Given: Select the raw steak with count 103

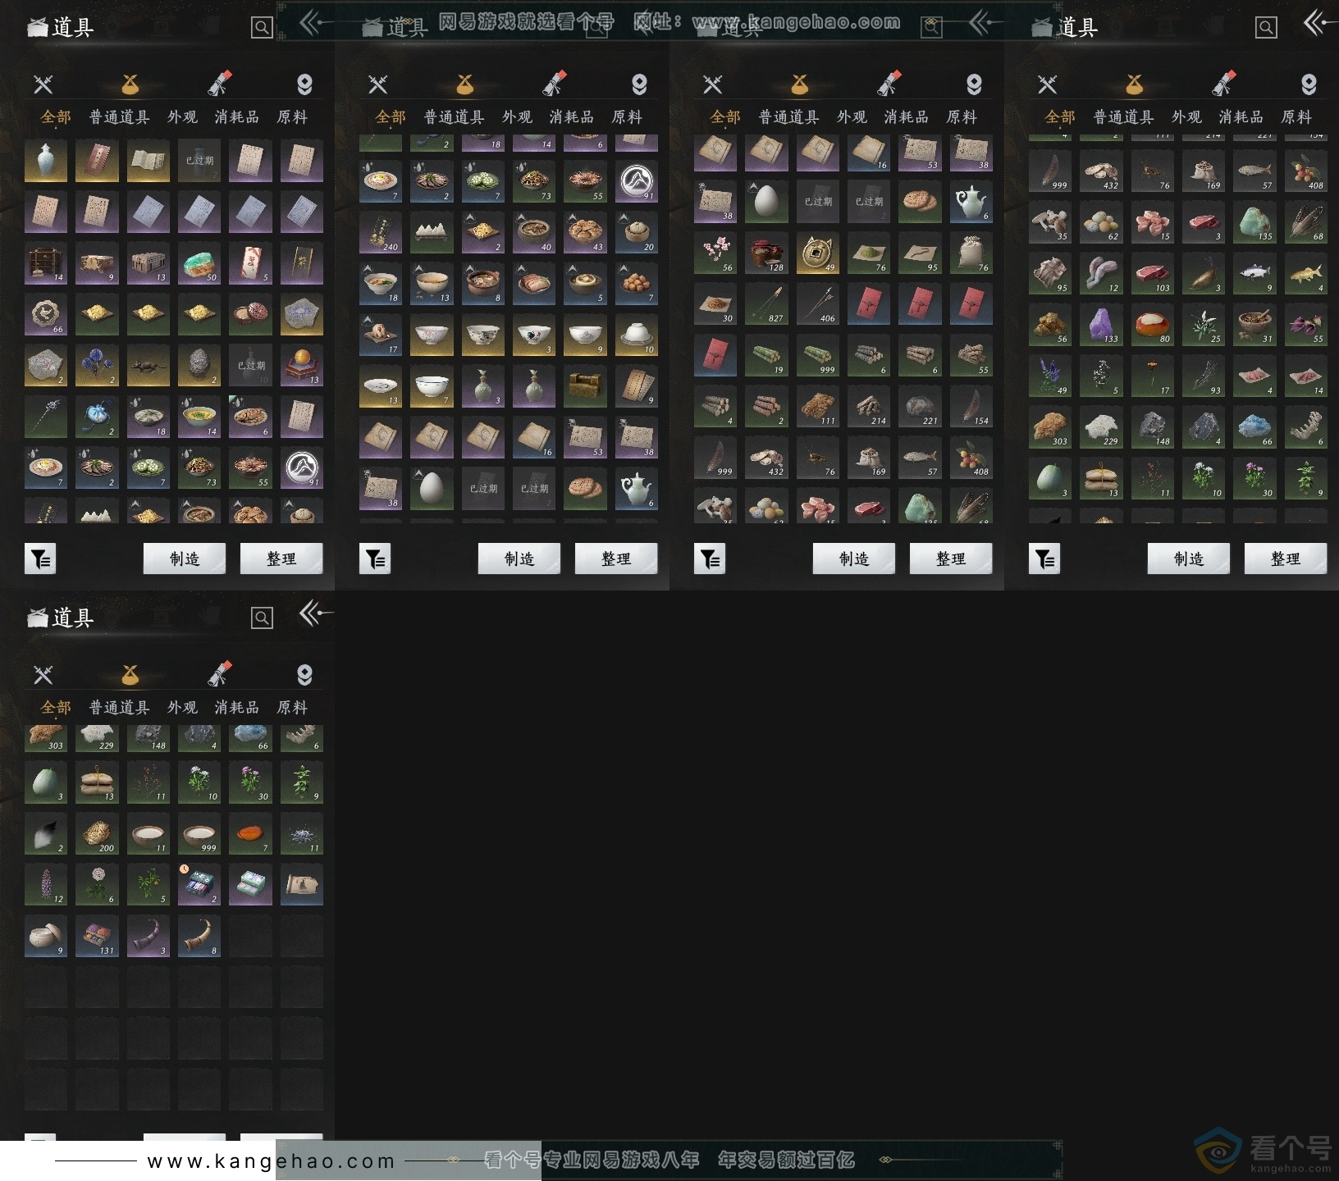Looking at the screenshot, I should [1152, 274].
